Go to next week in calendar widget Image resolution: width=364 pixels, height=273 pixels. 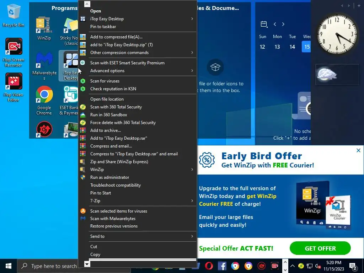coord(283,24)
